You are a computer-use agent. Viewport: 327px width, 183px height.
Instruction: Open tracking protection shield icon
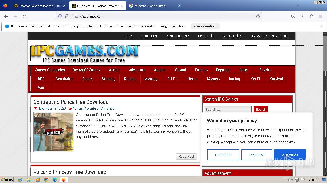60,16
